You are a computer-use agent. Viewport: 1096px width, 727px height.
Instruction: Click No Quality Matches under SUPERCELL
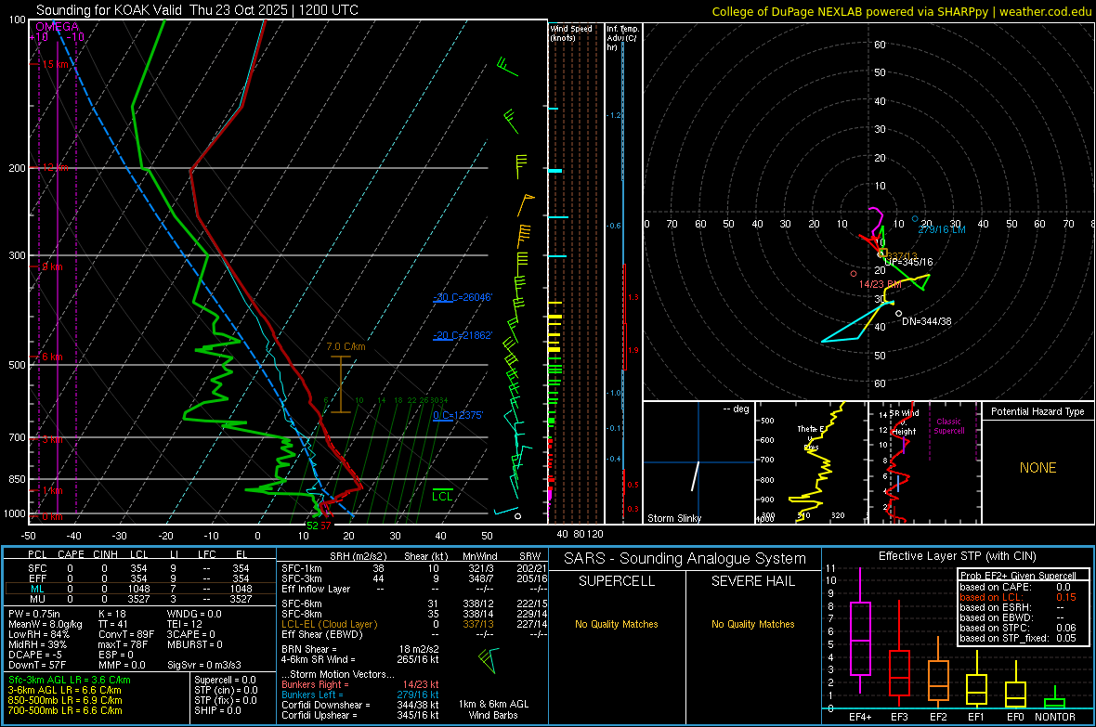(x=617, y=624)
